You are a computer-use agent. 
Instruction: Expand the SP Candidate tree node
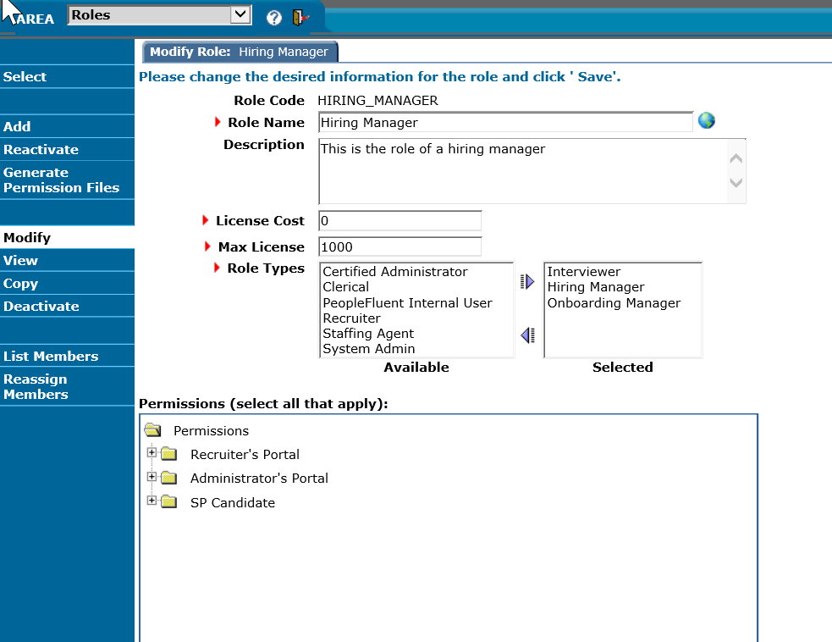(152, 501)
